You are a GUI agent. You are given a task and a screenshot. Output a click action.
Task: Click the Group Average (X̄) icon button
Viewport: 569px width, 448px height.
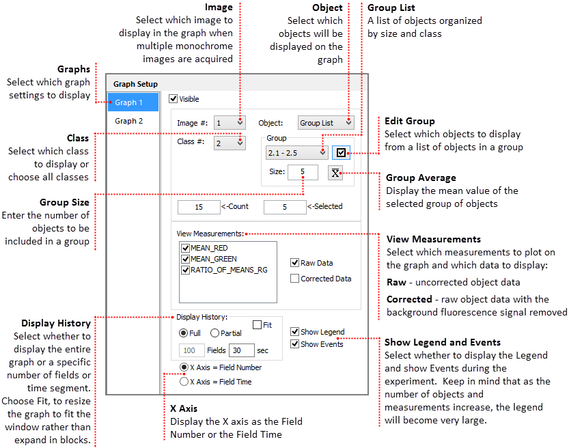pos(336,172)
